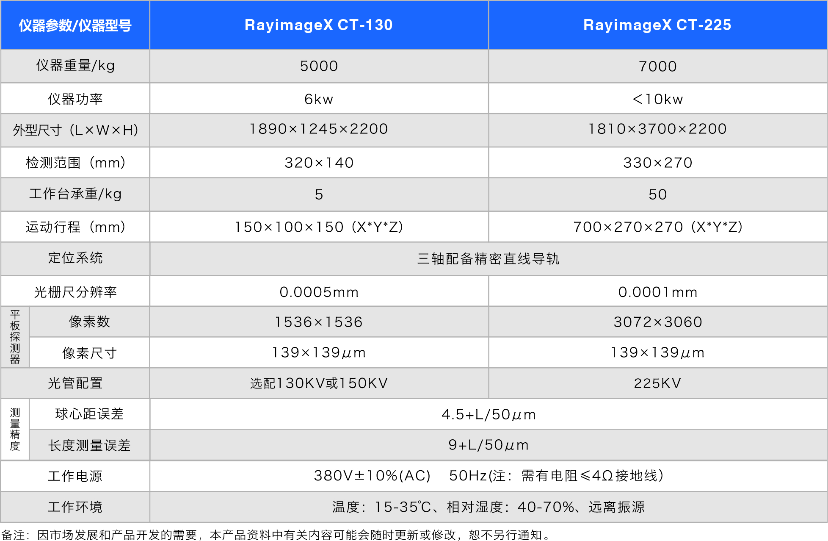Click the 外型尺寸 (L×W×H) label
The image size is (828, 541).
75,130
